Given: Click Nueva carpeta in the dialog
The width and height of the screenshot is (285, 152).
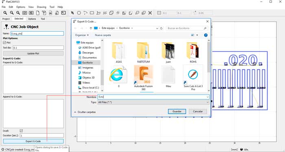Looking at the screenshot, I should coord(103,35).
